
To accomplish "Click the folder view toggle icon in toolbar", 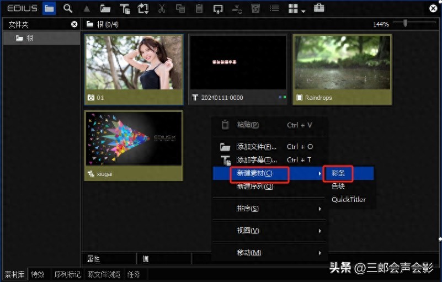I will tap(49, 8).
